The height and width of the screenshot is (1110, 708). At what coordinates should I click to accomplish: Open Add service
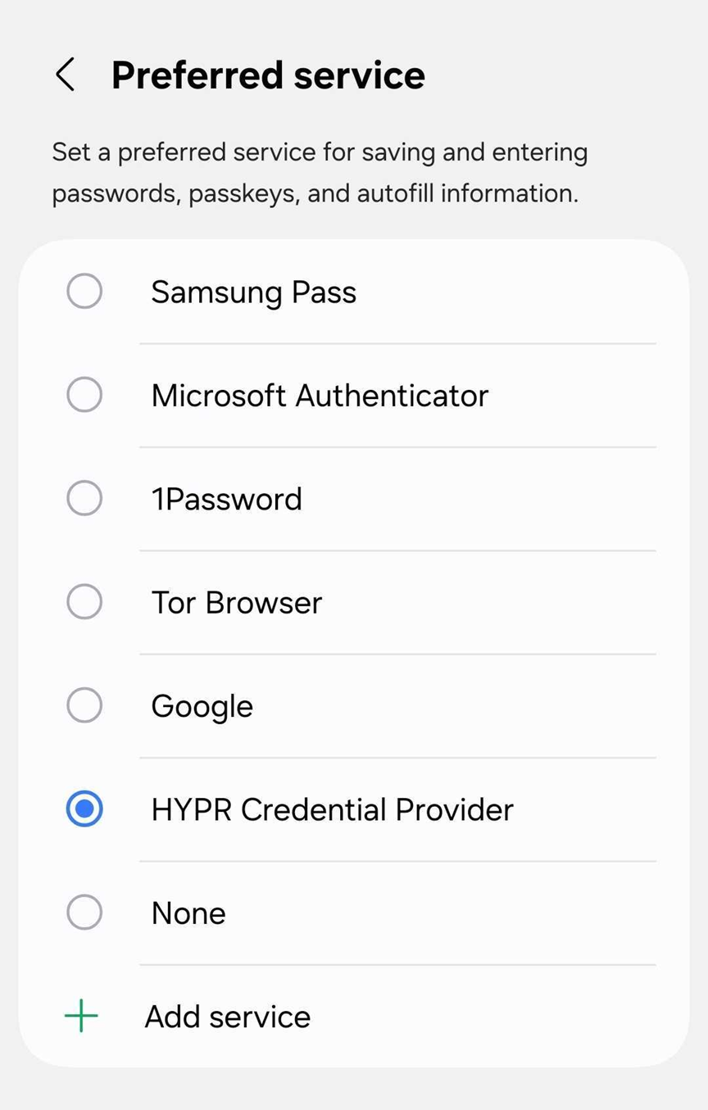(228, 1017)
